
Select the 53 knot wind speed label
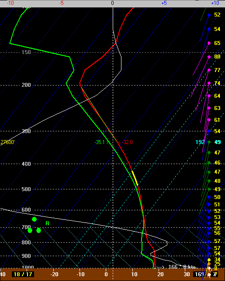217,217
